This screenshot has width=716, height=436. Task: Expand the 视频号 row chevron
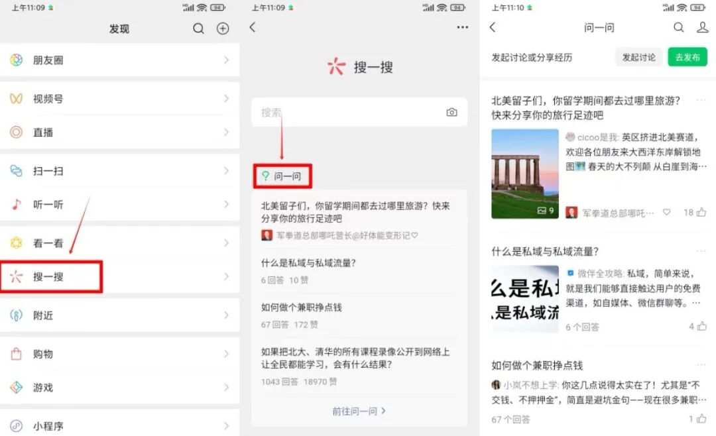(227, 99)
